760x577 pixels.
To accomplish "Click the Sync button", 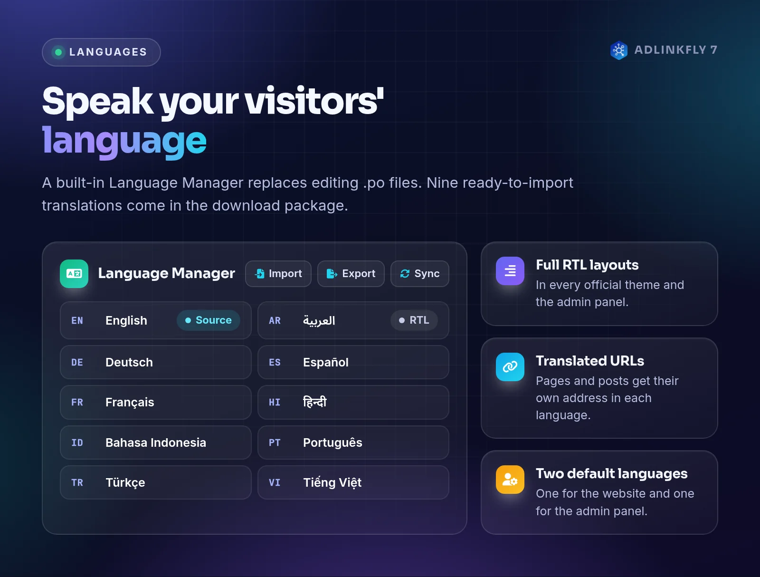I will (x=420, y=274).
